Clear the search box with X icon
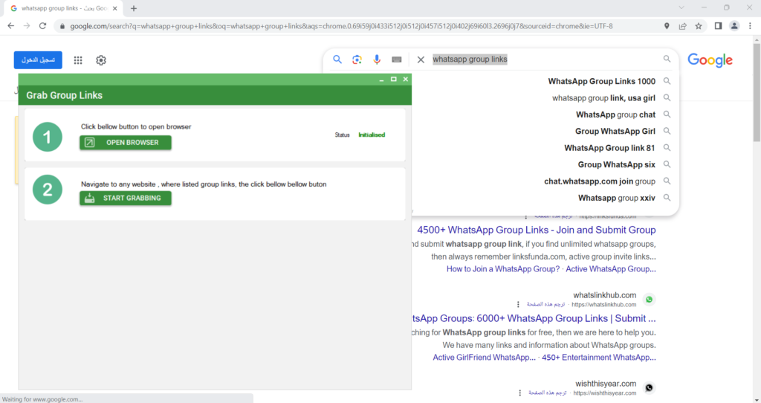The height and width of the screenshot is (403, 761). coord(421,59)
